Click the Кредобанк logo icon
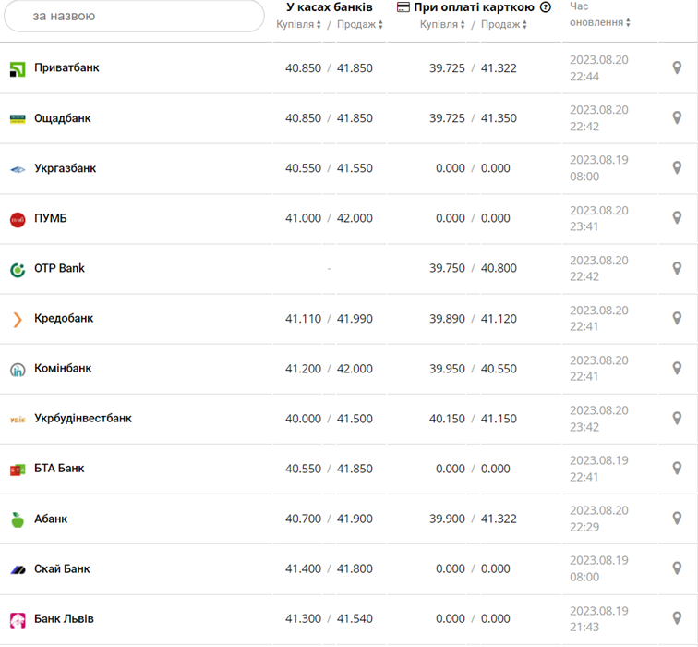Image resolution: width=698 pixels, height=647 pixels. pyautogui.click(x=18, y=319)
